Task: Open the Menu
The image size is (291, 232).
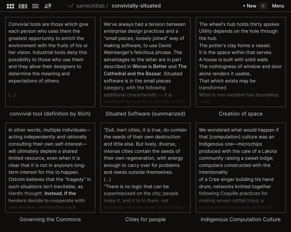Action: pyautogui.click(x=278, y=6)
